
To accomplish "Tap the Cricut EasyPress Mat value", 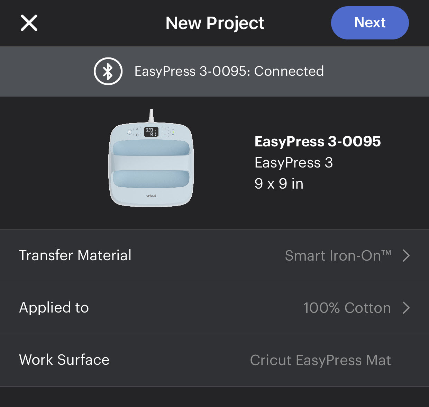I will coord(320,360).
